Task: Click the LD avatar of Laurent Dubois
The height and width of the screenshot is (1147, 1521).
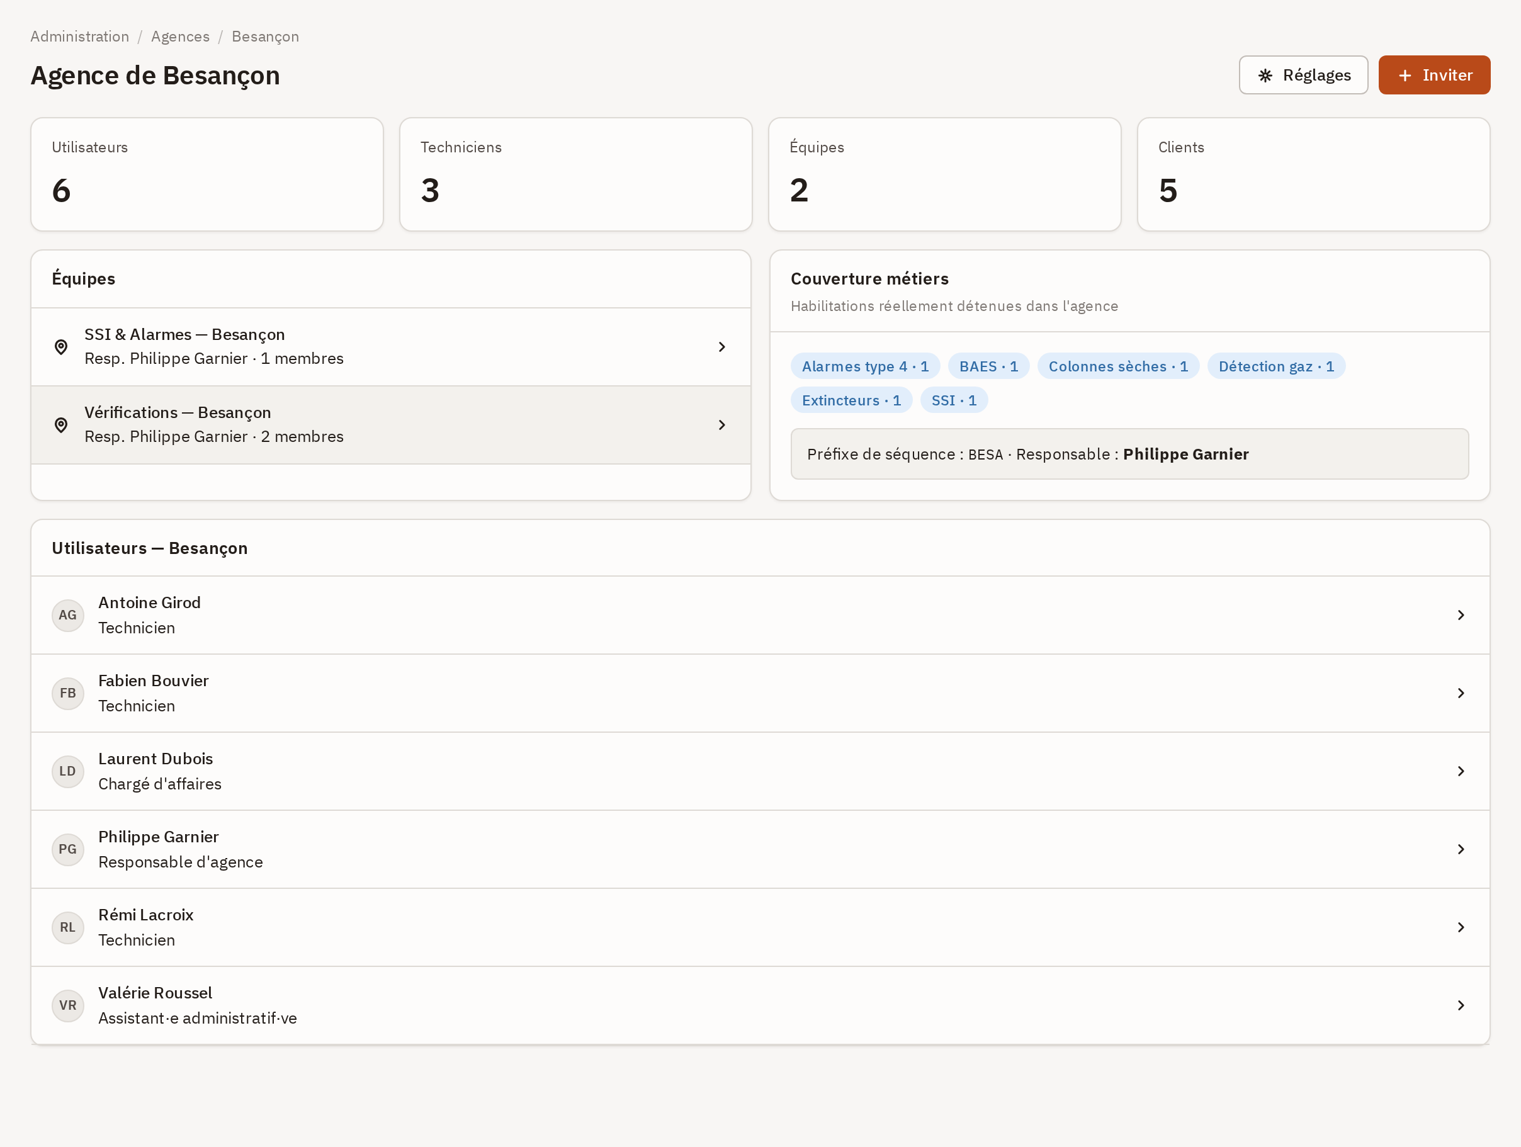Action: pos(67,772)
